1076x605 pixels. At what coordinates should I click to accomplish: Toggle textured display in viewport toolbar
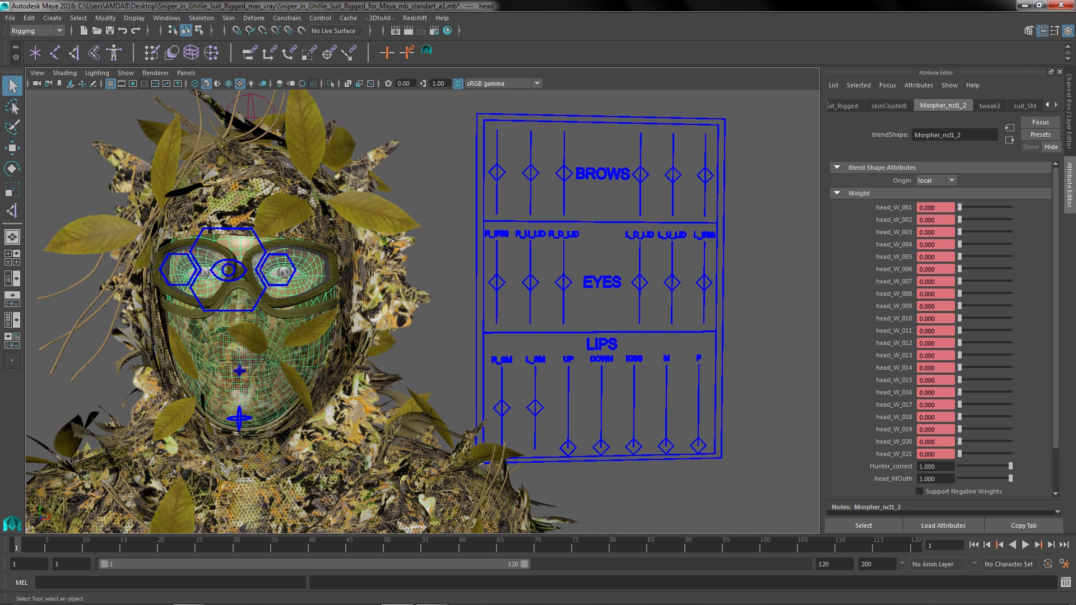pyautogui.click(x=240, y=83)
